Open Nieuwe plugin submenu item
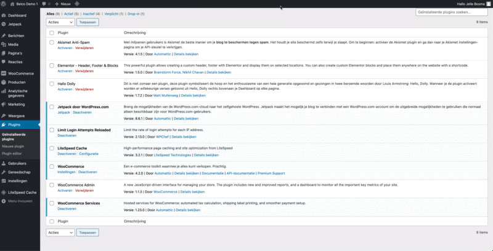493x251 pixels. click(13, 146)
